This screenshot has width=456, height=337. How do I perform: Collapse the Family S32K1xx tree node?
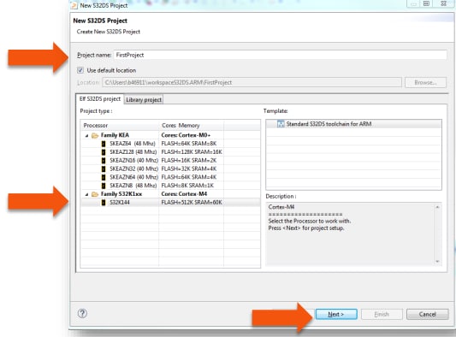(86, 194)
